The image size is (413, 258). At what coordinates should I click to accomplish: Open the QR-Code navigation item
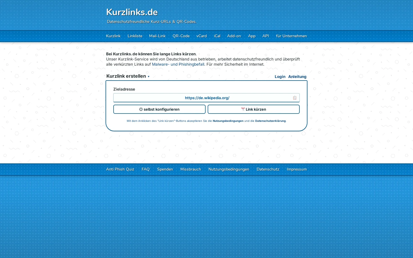pyautogui.click(x=181, y=36)
